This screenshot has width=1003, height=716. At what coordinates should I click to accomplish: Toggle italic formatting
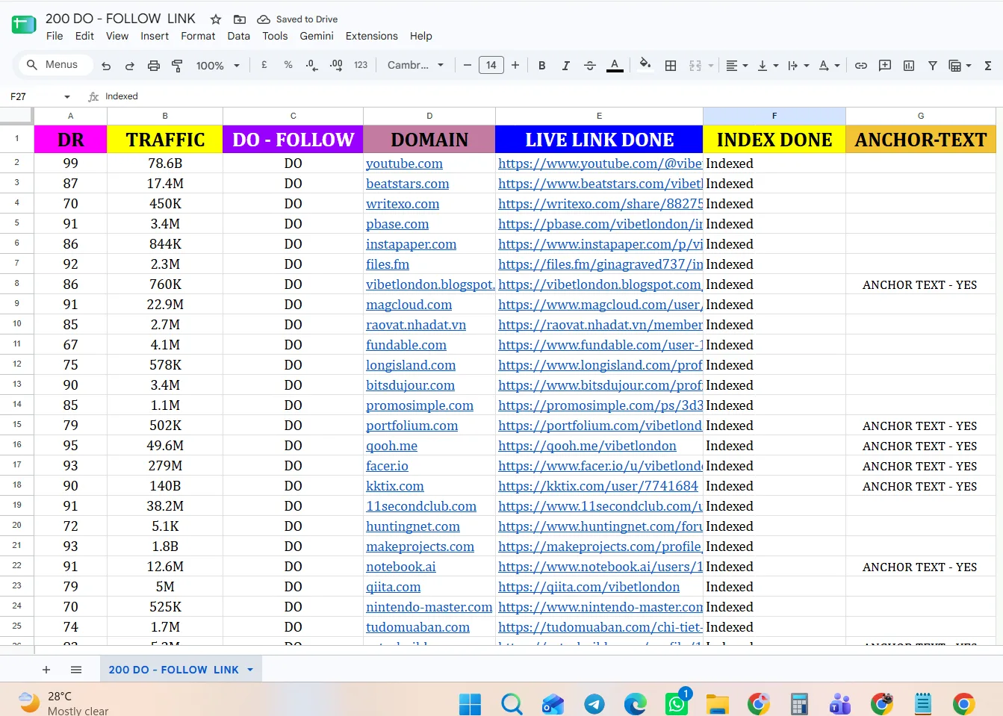point(566,66)
